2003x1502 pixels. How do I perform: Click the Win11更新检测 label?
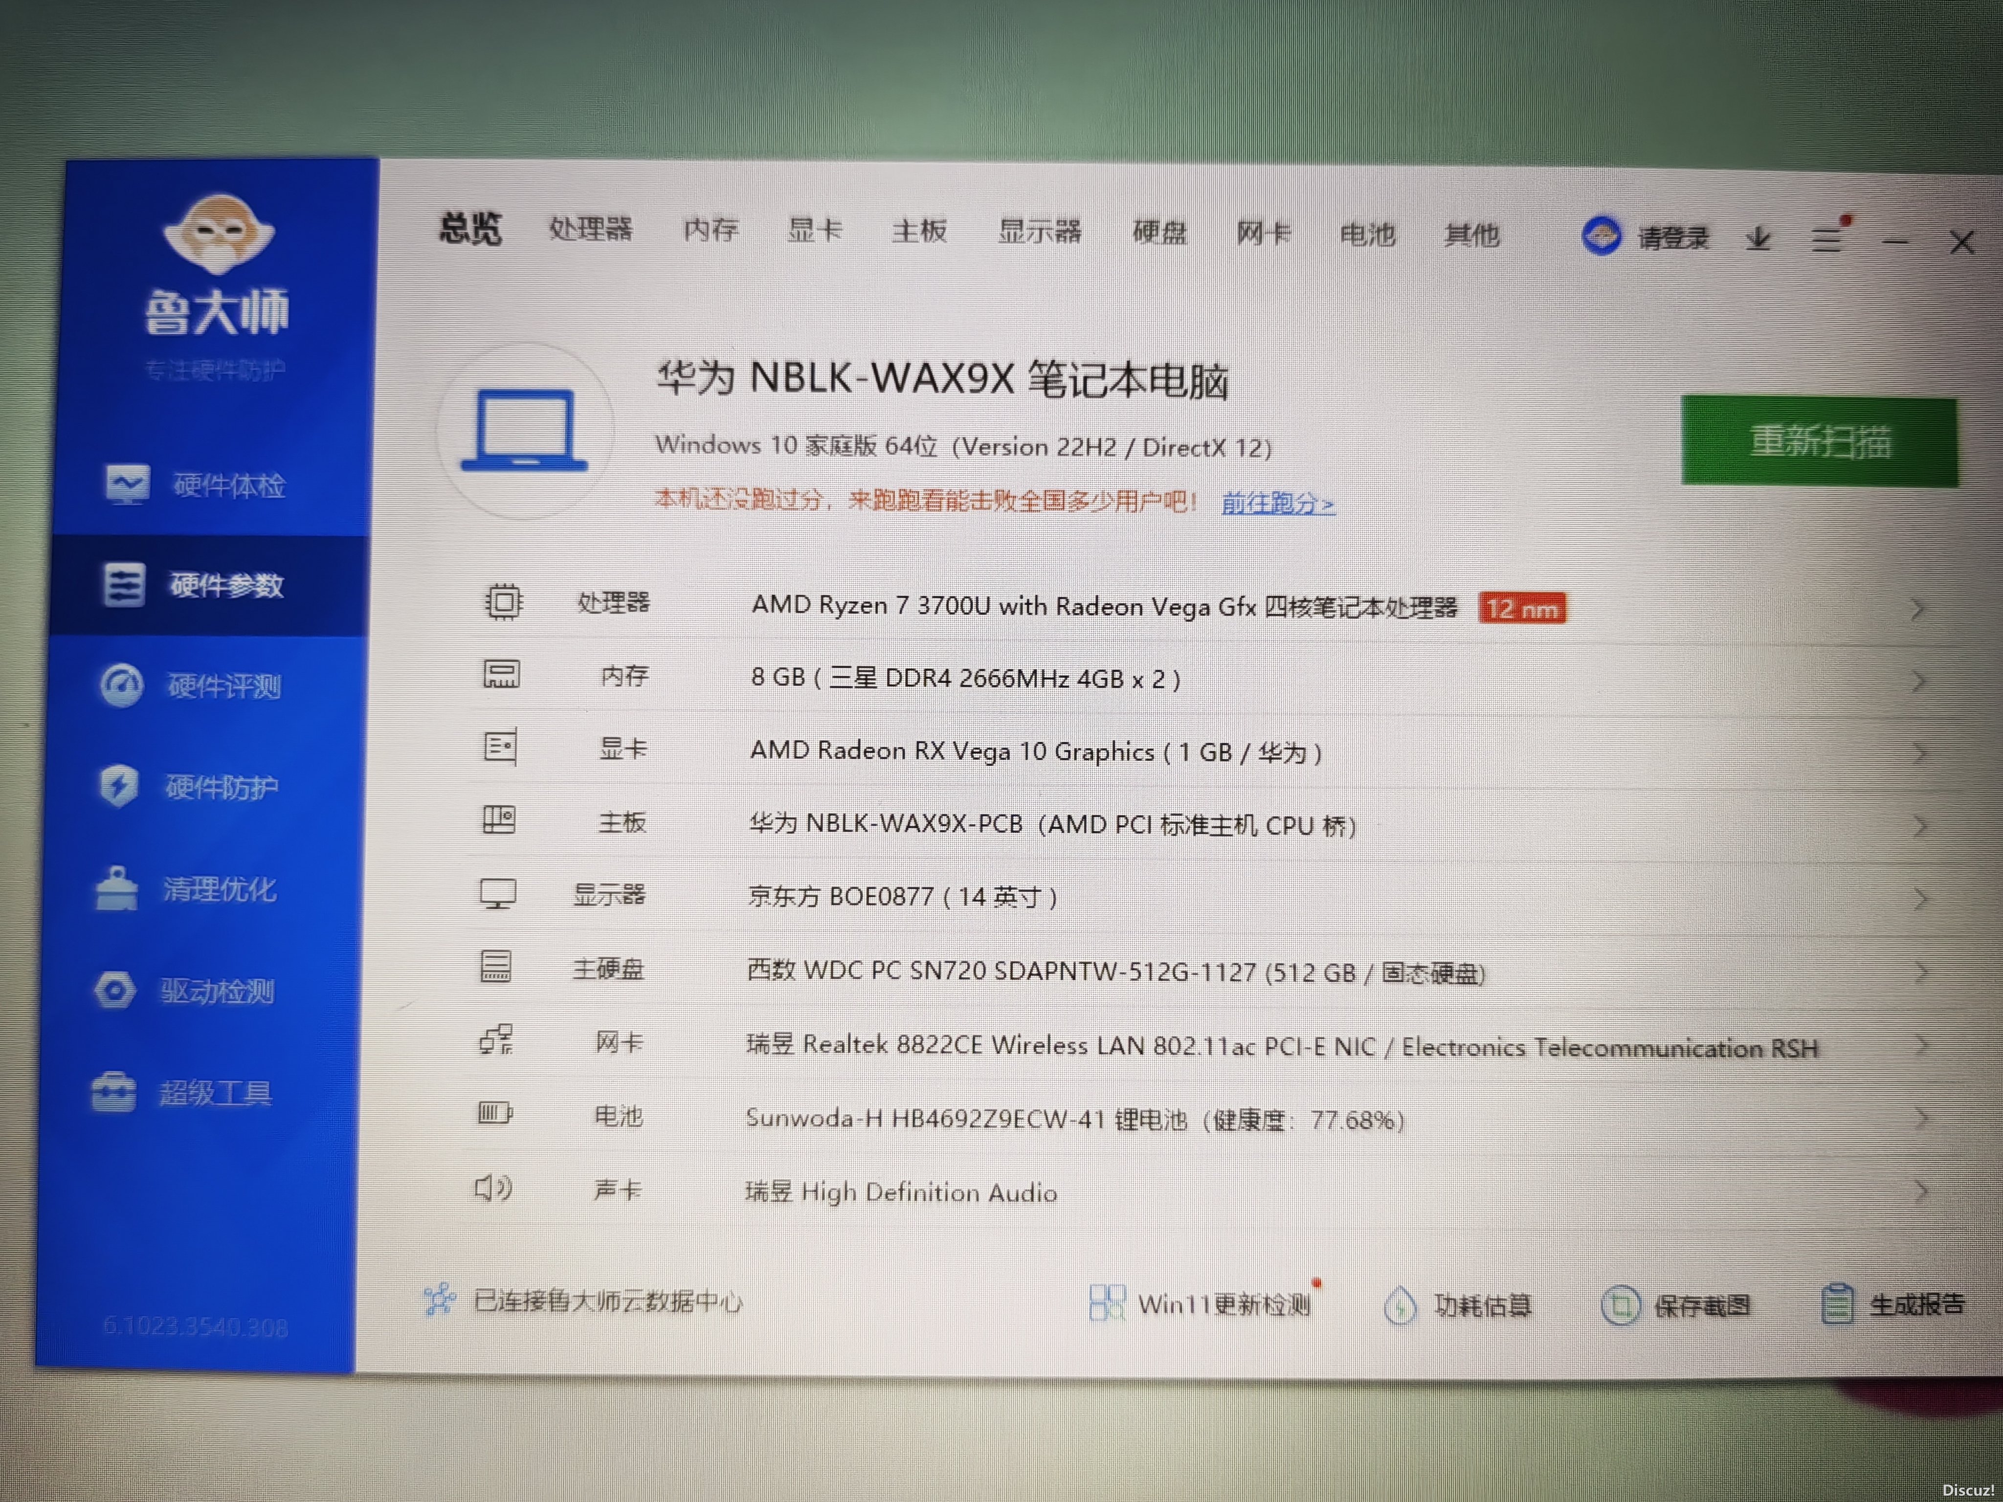(x=1224, y=1304)
